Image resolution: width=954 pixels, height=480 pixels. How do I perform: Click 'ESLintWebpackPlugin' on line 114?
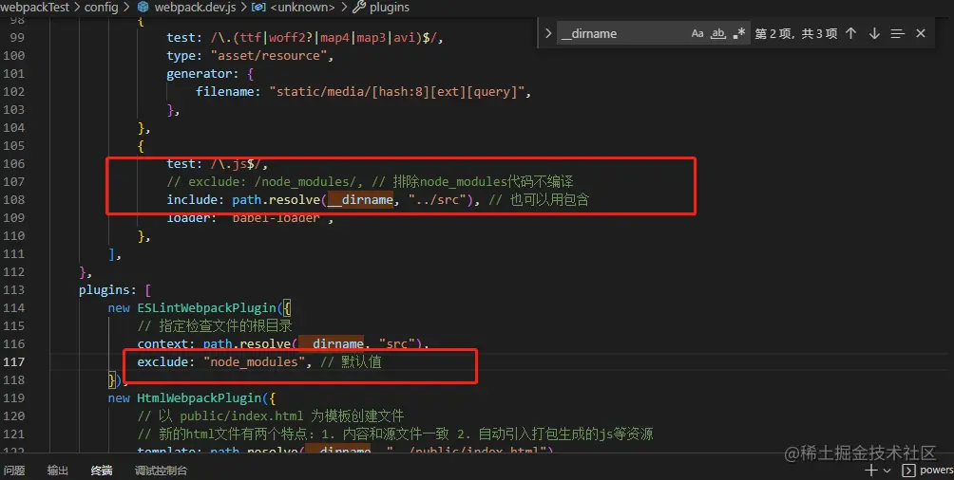coord(207,308)
